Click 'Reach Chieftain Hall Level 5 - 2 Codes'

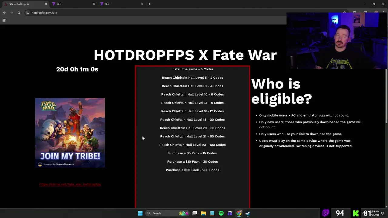tap(192, 78)
